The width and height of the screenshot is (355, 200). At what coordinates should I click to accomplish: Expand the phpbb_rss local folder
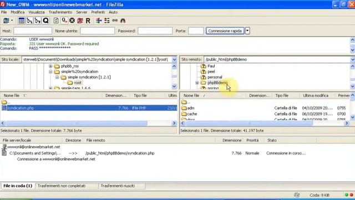pyautogui.click(x=50, y=66)
